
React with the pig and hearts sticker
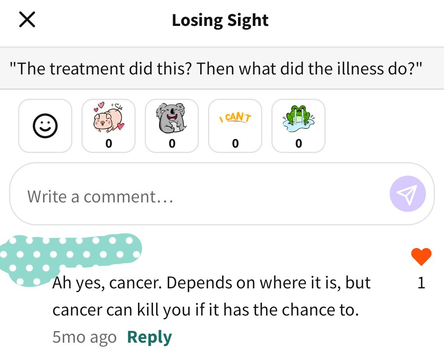[x=109, y=126]
